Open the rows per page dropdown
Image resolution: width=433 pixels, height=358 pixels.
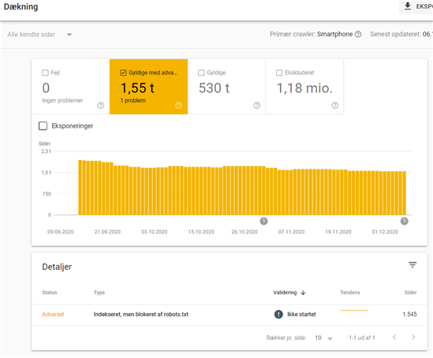[x=323, y=337]
